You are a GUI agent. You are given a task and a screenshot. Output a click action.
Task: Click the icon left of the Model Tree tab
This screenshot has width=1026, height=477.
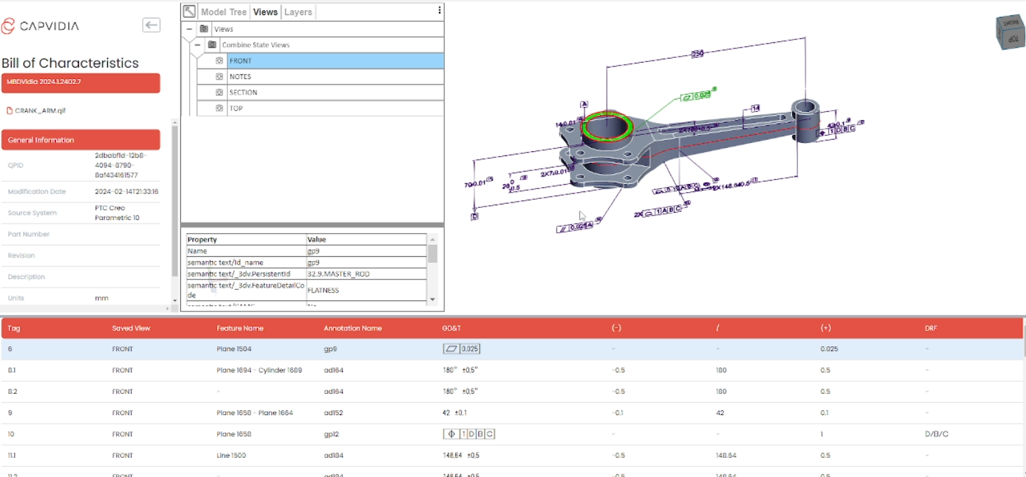tap(189, 12)
